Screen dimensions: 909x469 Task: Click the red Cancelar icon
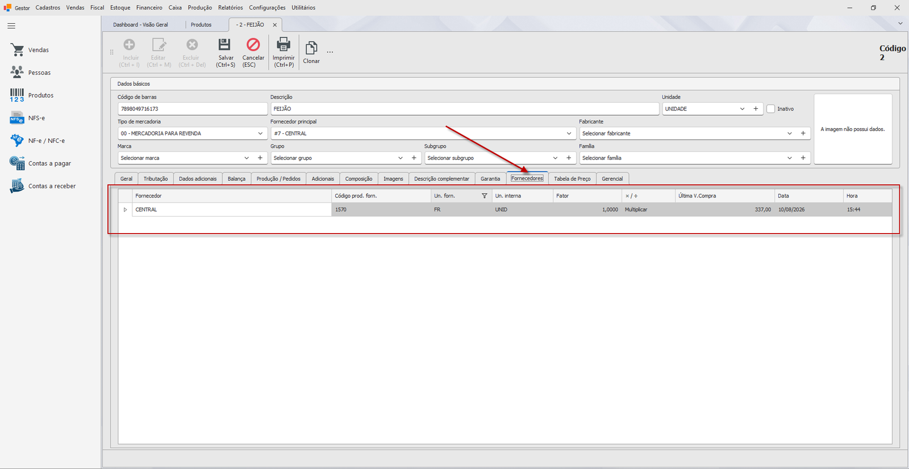(253, 45)
